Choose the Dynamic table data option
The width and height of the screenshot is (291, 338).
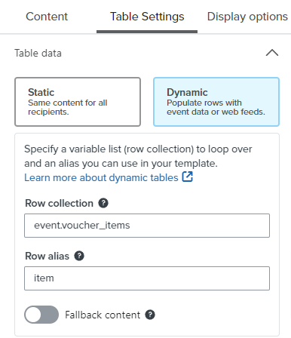pos(216,102)
